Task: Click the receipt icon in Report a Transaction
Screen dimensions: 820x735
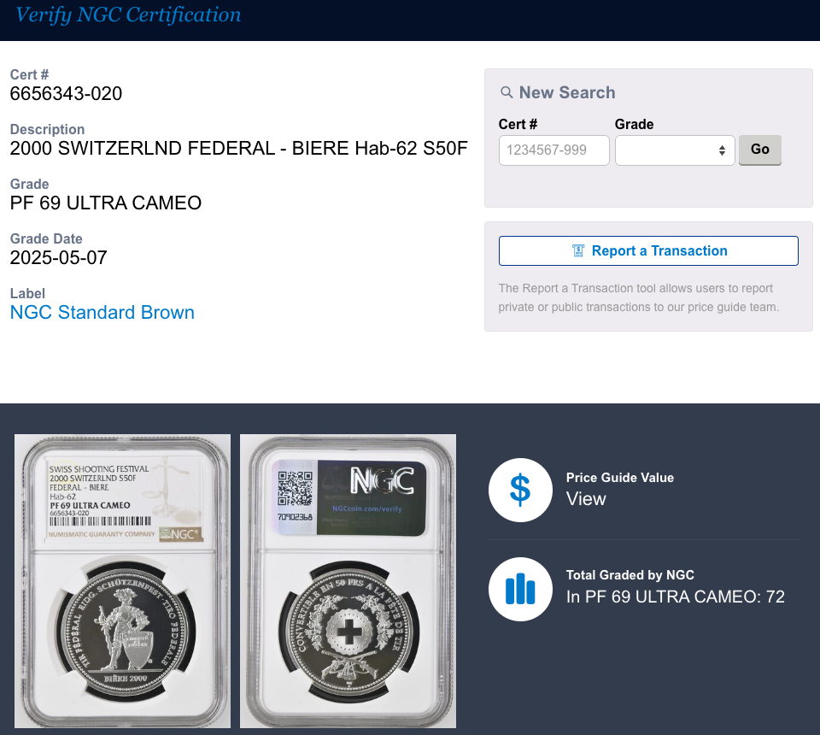Action: (x=578, y=251)
